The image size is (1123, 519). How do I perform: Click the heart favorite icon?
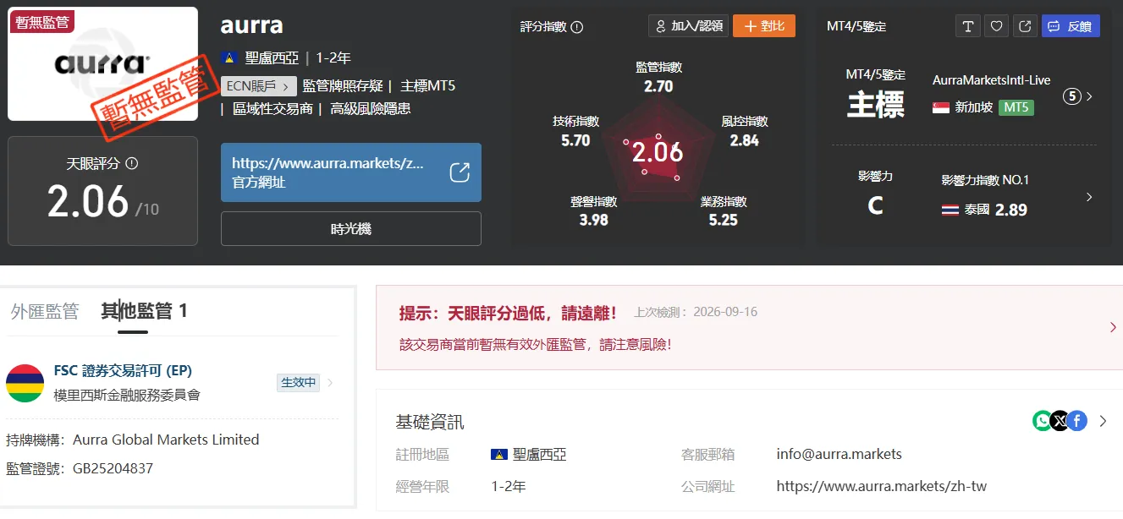pos(996,26)
